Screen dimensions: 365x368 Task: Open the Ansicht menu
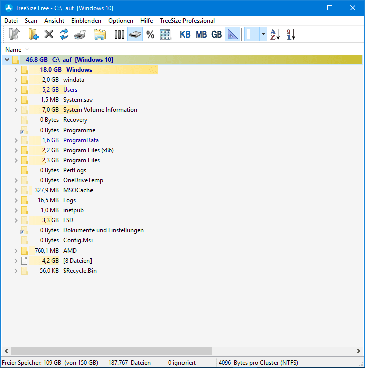54,21
